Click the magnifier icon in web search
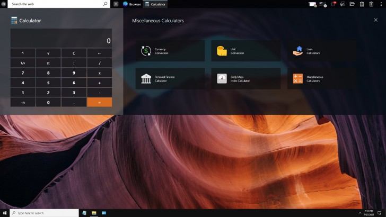Viewport: 386px width, 217px height. point(106,4)
